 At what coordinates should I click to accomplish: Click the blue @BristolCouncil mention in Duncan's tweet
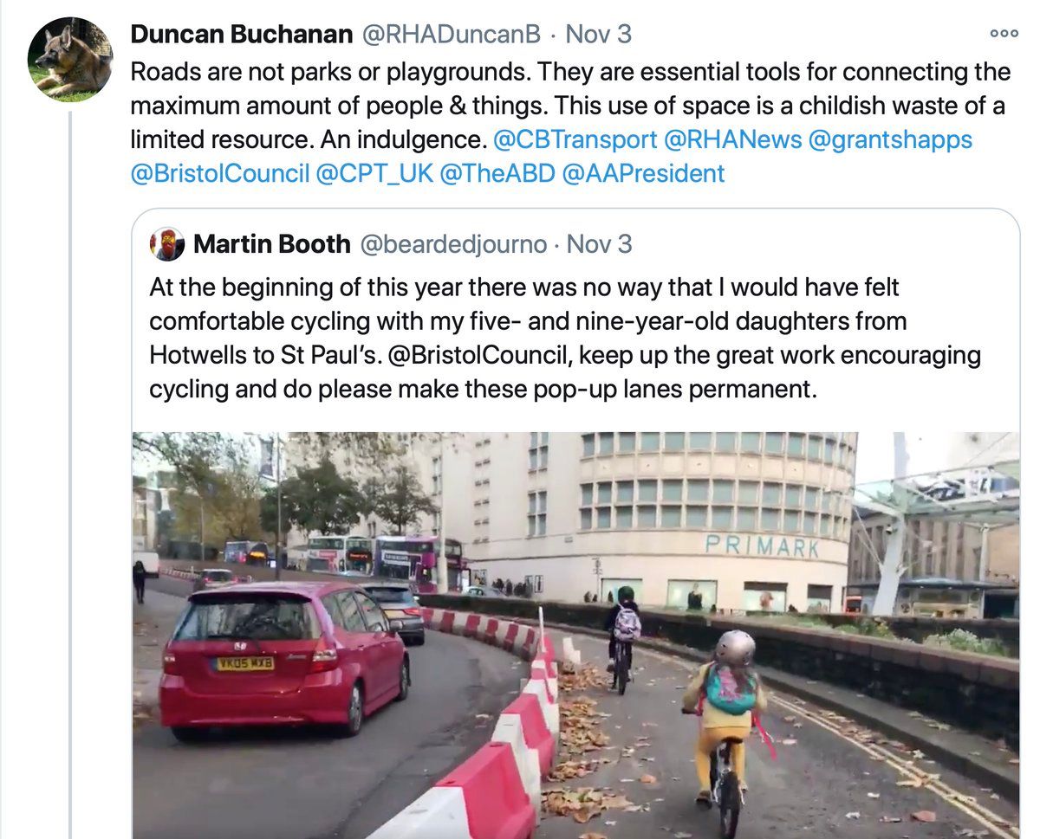220,173
